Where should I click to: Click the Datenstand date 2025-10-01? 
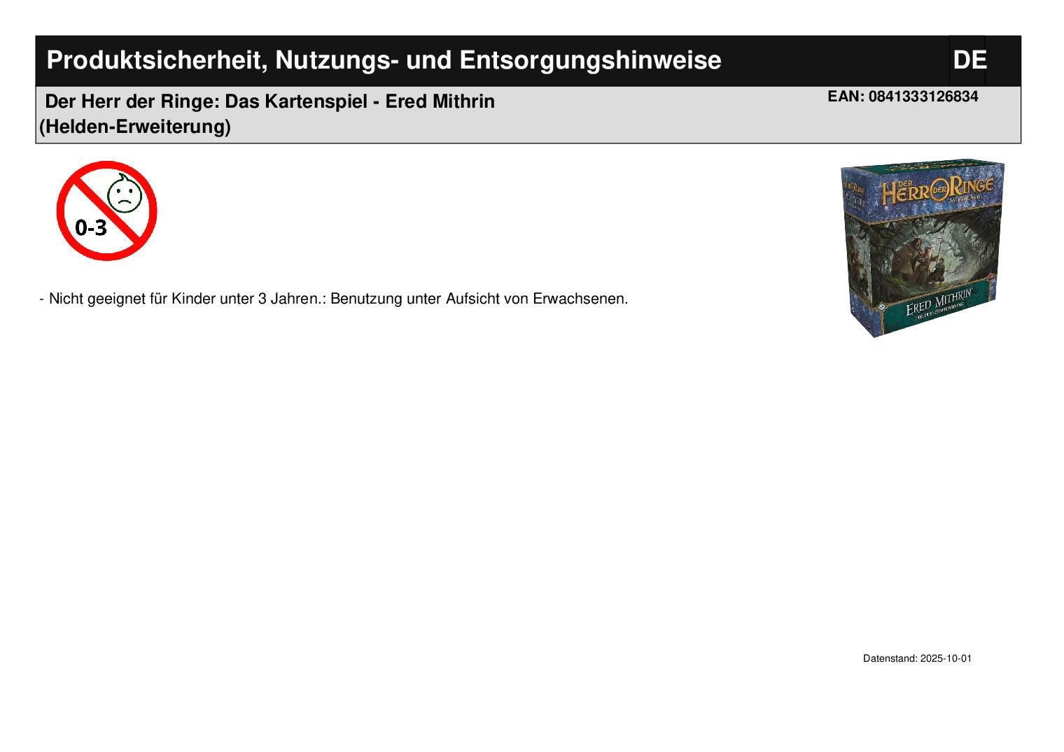pos(946,659)
